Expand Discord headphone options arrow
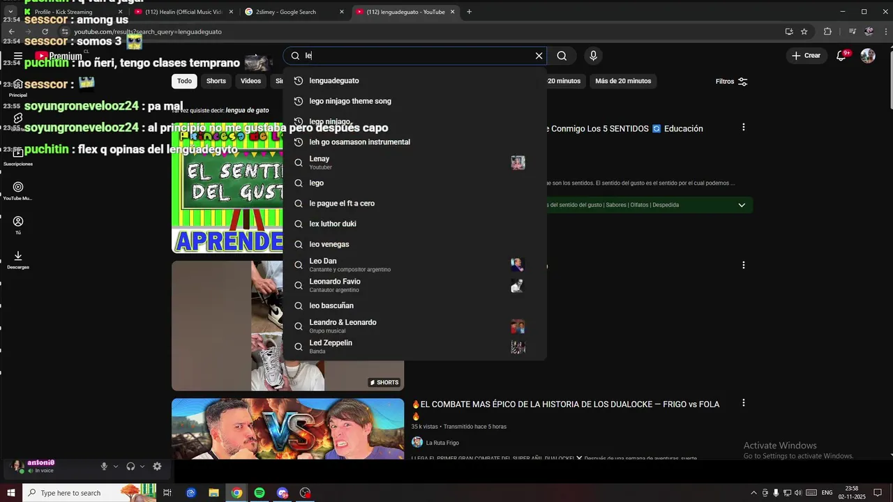This screenshot has height=502, width=893. coord(142,466)
